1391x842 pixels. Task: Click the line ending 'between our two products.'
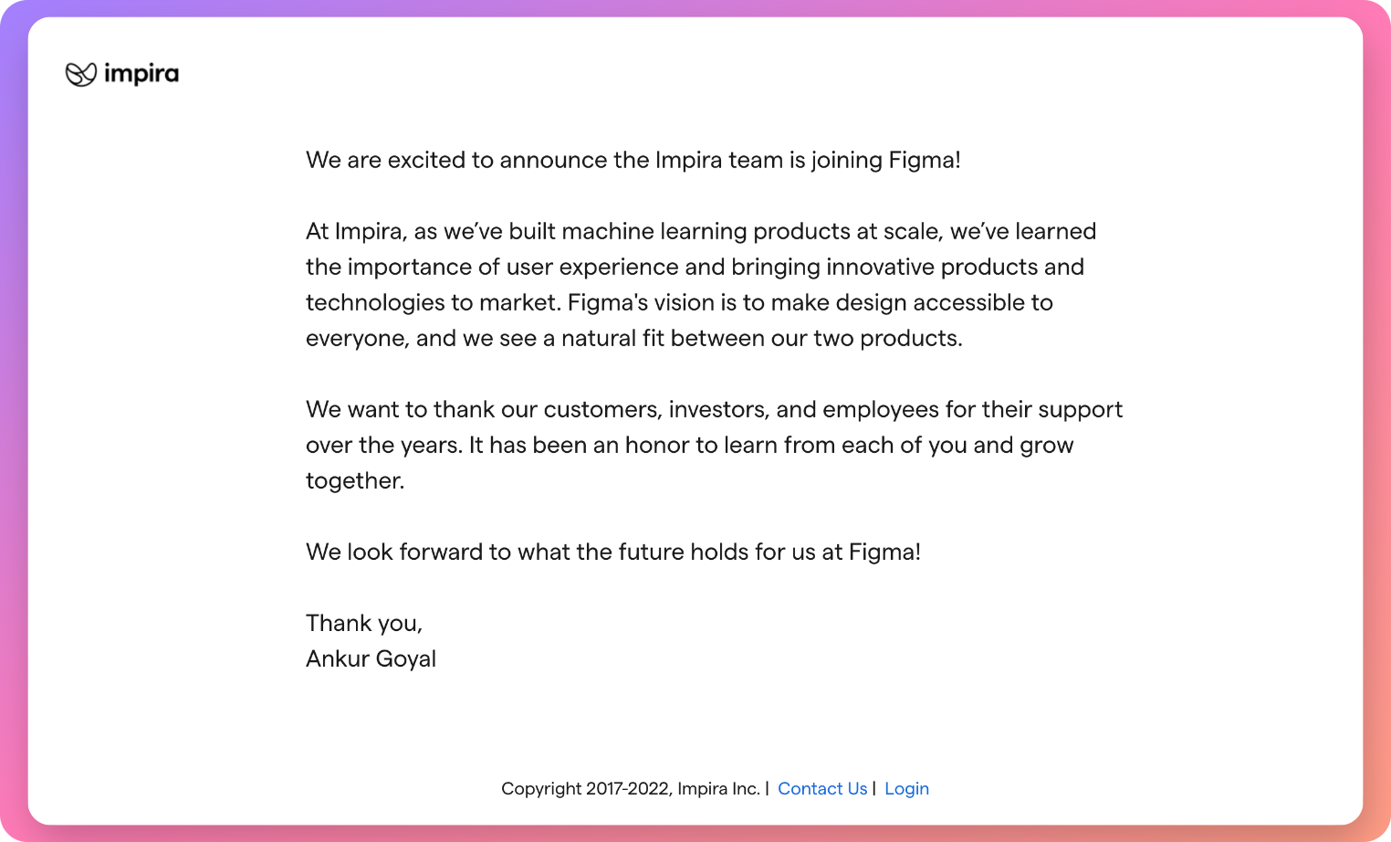tap(634, 339)
